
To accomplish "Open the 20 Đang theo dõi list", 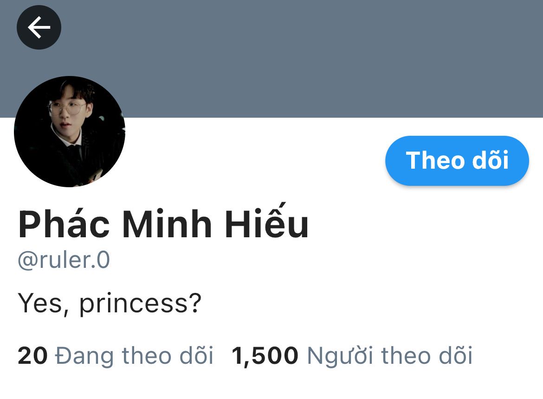I will (115, 355).
